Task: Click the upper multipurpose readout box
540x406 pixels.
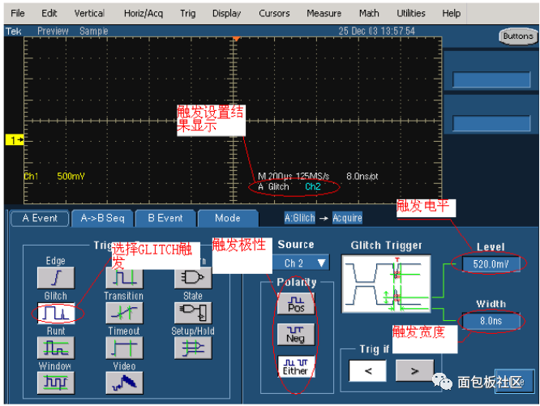Action: point(491,79)
